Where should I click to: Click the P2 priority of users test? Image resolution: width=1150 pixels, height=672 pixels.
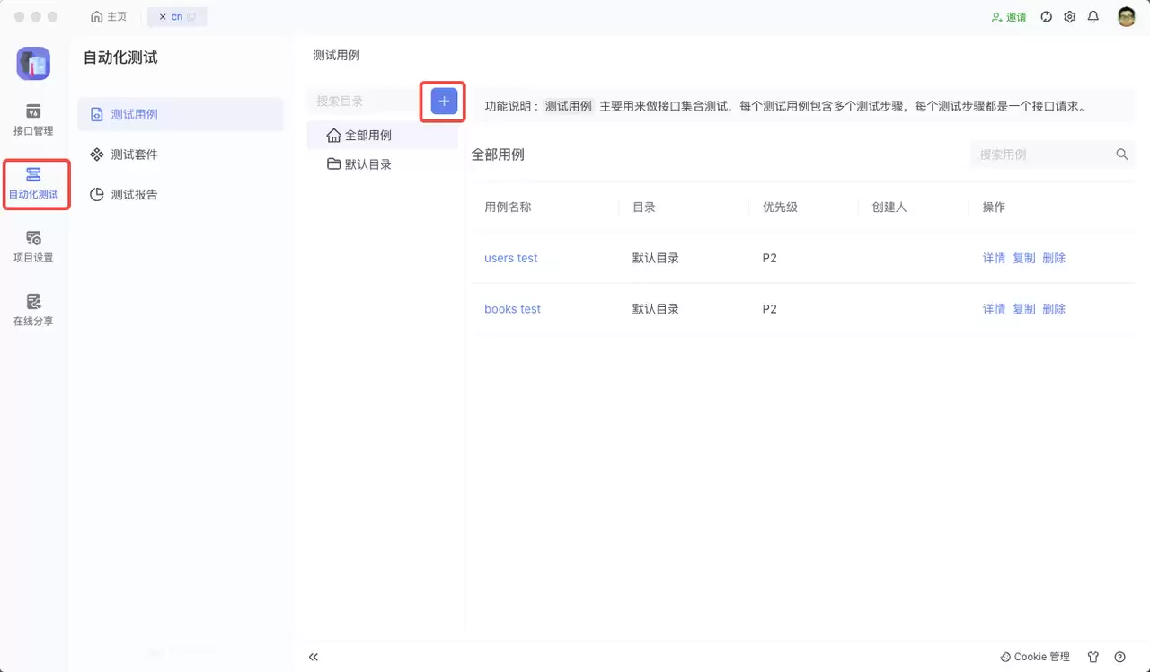click(770, 258)
